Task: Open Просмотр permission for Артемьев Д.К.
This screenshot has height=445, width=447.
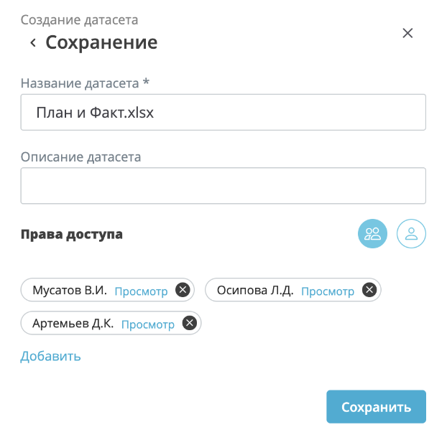Action: [148, 324]
